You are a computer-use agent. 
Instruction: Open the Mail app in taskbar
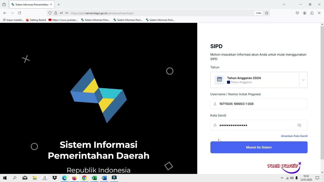click(x=25, y=178)
